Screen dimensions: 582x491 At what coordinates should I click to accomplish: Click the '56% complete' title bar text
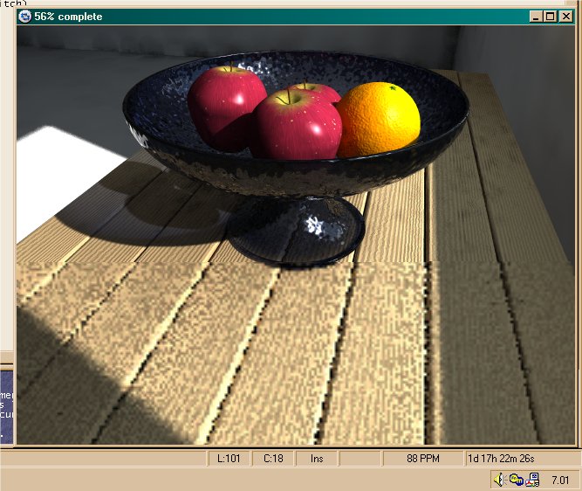[x=68, y=17]
